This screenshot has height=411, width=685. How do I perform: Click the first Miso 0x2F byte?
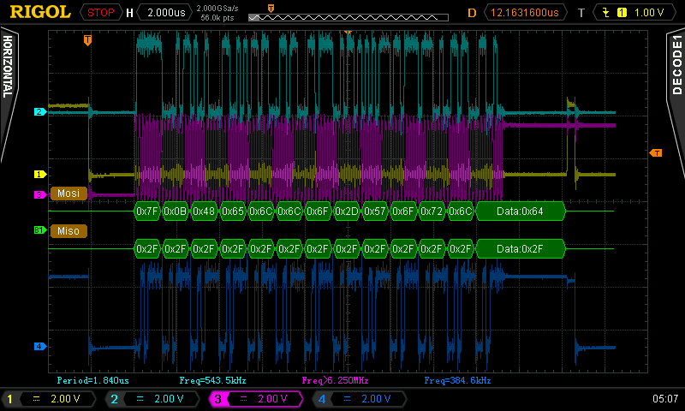pos(147,249)
